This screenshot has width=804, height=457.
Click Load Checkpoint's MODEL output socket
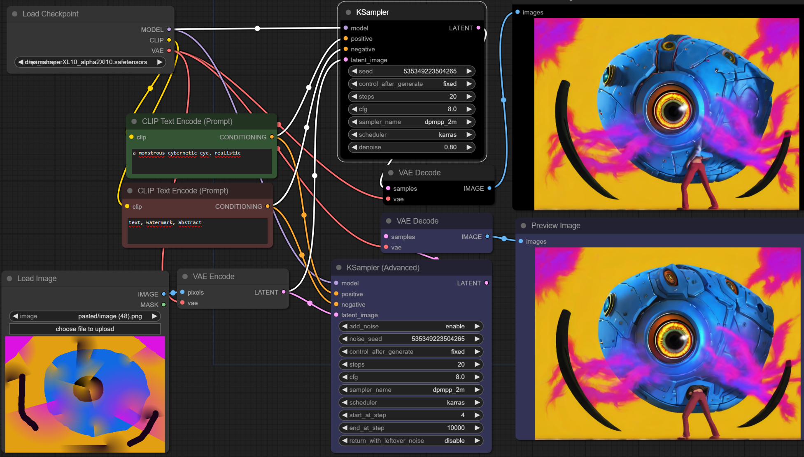pos(169,30)
